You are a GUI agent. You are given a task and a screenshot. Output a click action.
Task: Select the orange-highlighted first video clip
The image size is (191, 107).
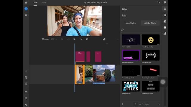tap(80, 74)
